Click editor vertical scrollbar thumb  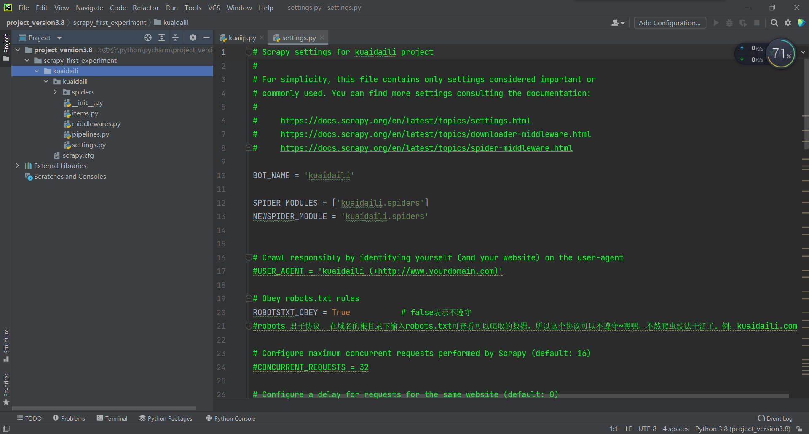click(806, 103)
